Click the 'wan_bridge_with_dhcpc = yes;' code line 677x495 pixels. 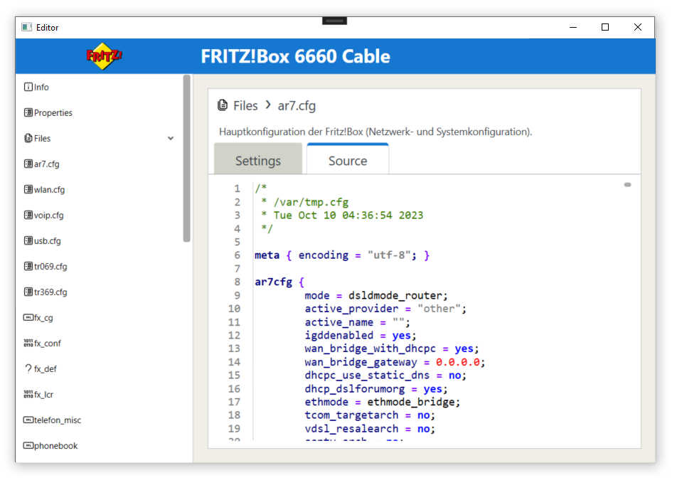tap(392, 348)
